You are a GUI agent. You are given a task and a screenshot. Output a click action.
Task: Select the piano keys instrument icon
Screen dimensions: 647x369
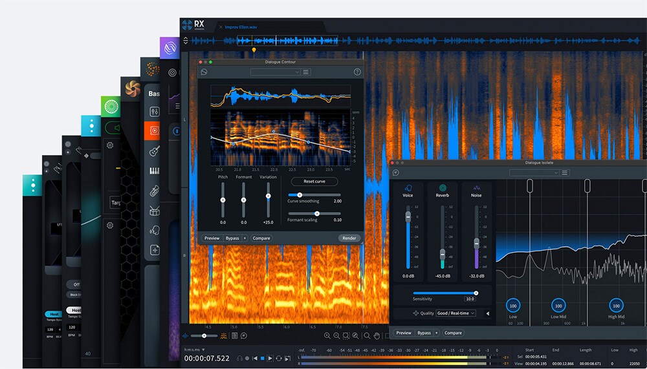tap(155, 171)
